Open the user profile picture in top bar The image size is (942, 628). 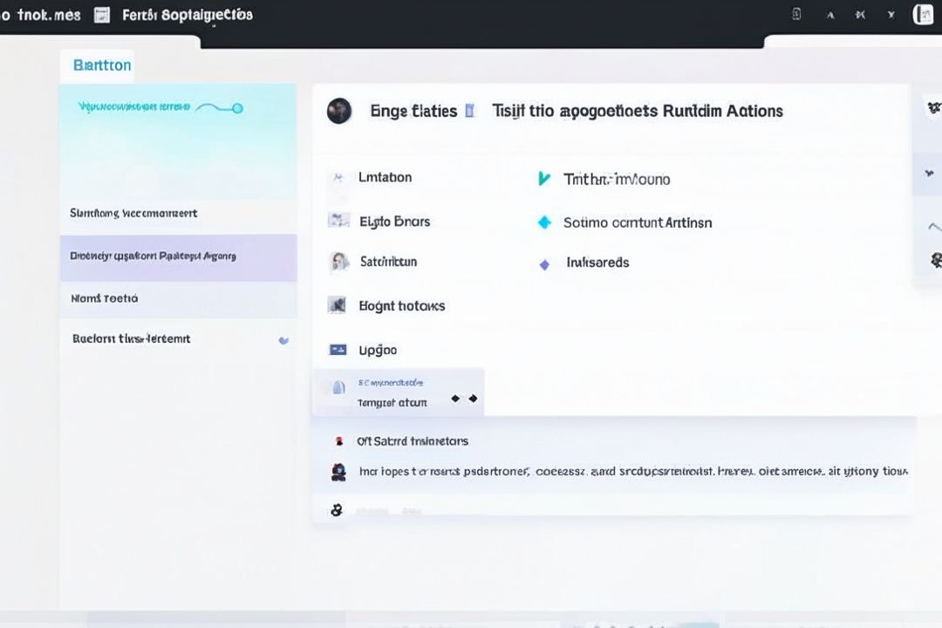[x=923, y=15]
